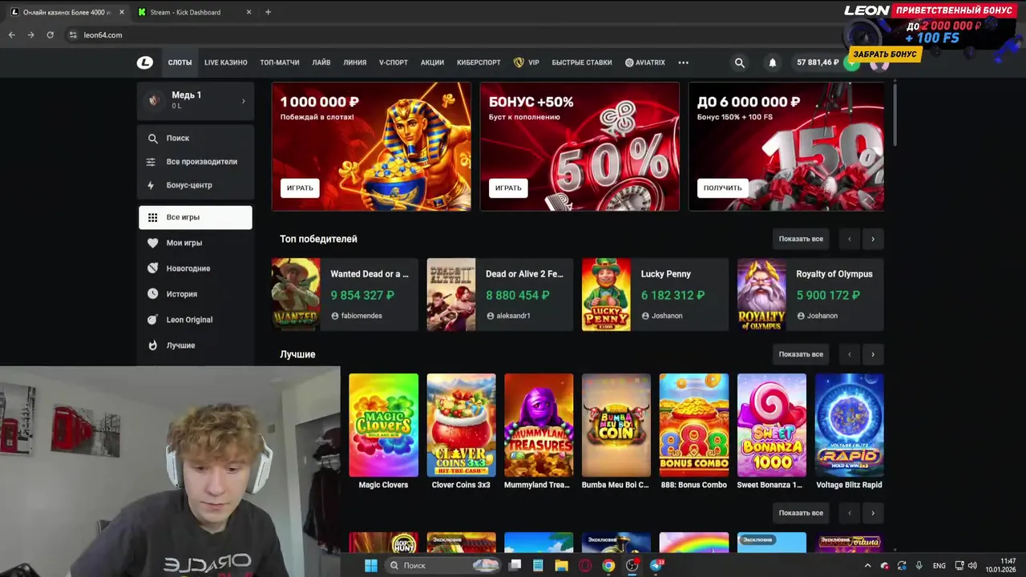The image size is (1026, 577).
Task: Switch to the Слоты section
Action: 180,63
